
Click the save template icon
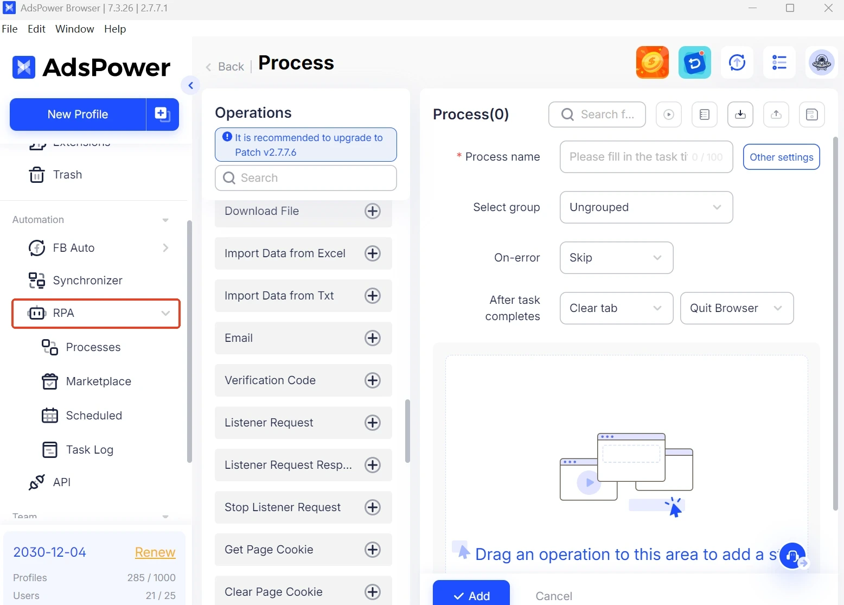[812, 114]
